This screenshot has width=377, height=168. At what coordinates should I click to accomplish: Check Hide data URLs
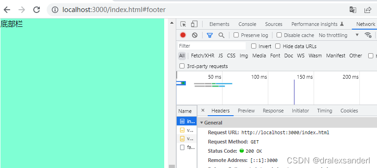tap(278, 46)
